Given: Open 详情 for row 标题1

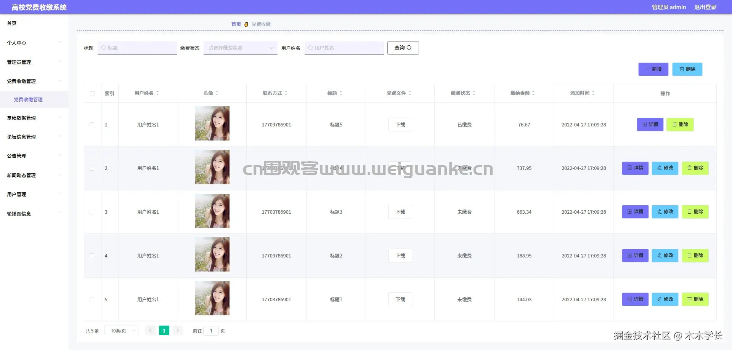Looking at the screenshot, I should click(x=635, y=299).
